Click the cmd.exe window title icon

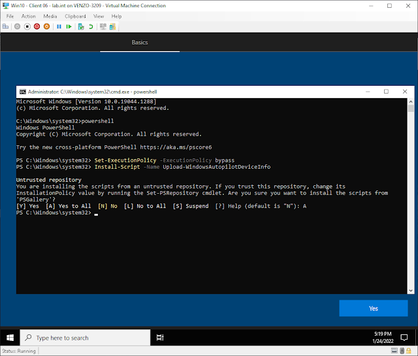point(23,92)
